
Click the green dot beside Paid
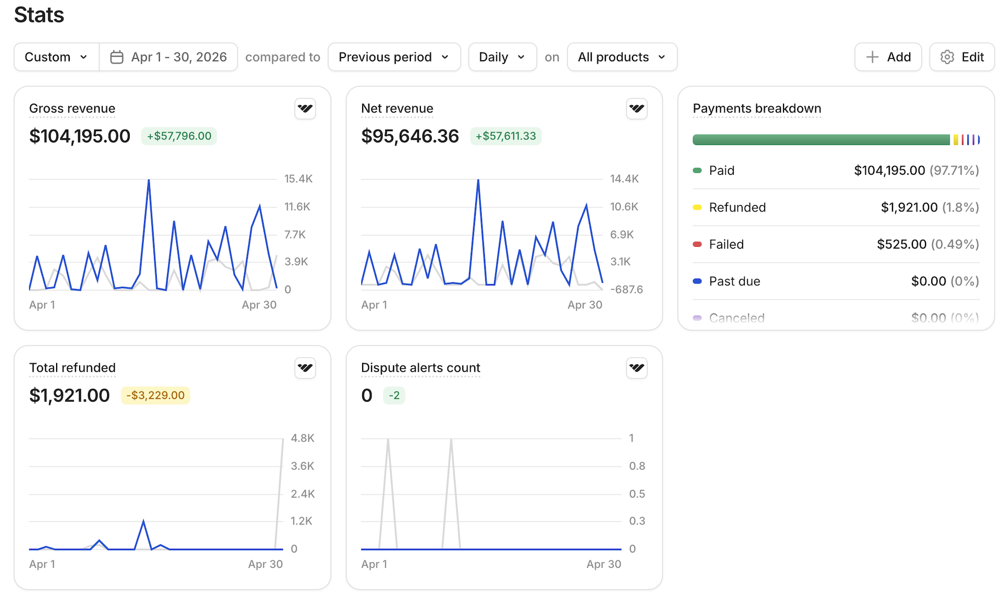697,171
